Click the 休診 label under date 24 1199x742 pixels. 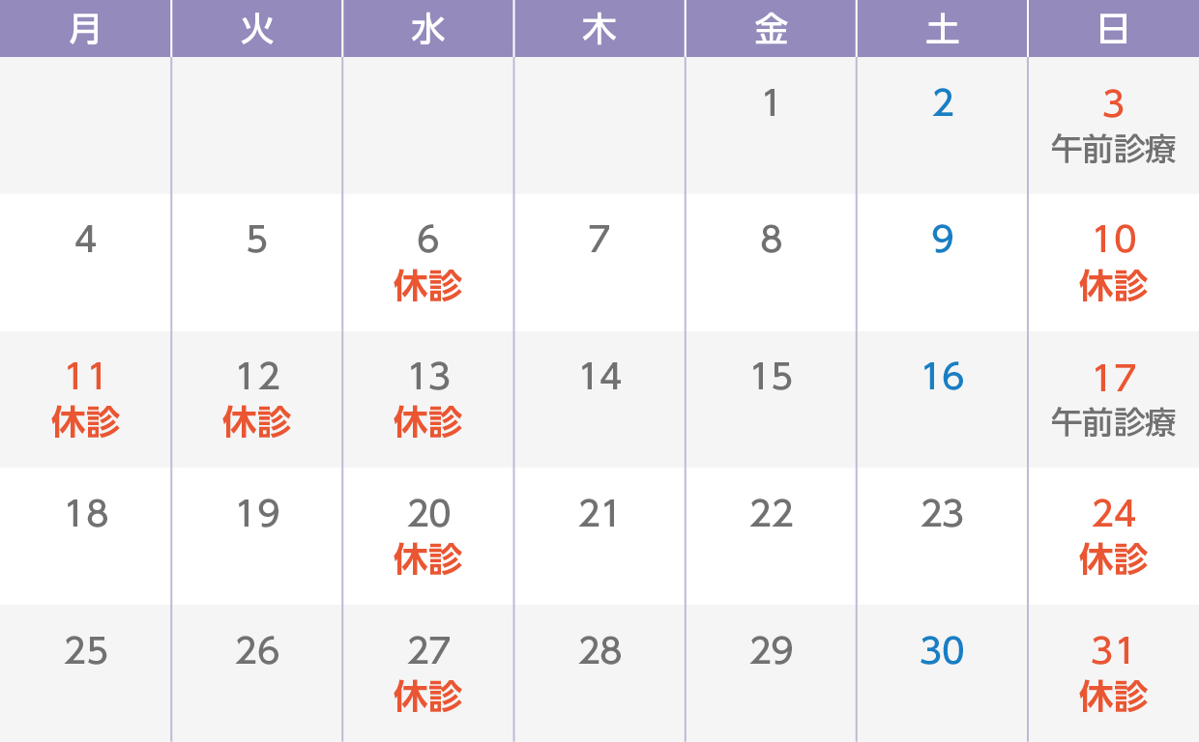[x=1114, y=560]
